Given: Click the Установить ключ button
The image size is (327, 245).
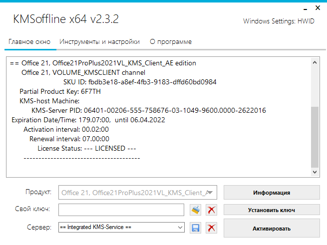Looking at the screenshot, I should tap(272, 210).
